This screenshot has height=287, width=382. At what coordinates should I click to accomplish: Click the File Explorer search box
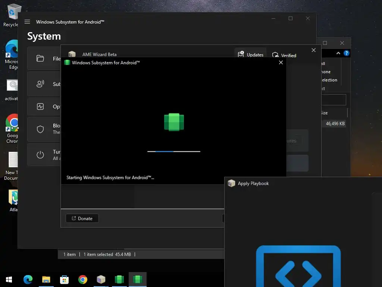(x=334, y=99)
